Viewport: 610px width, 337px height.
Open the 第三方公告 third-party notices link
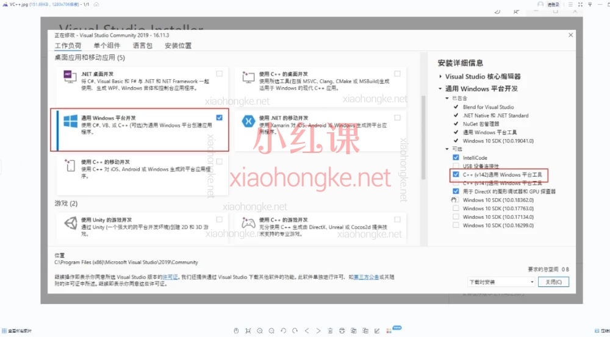point(366,277)
